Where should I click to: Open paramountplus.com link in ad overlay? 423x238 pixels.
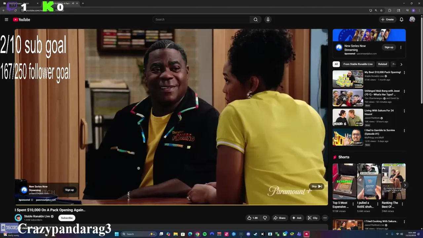click(x=46, y=200)
